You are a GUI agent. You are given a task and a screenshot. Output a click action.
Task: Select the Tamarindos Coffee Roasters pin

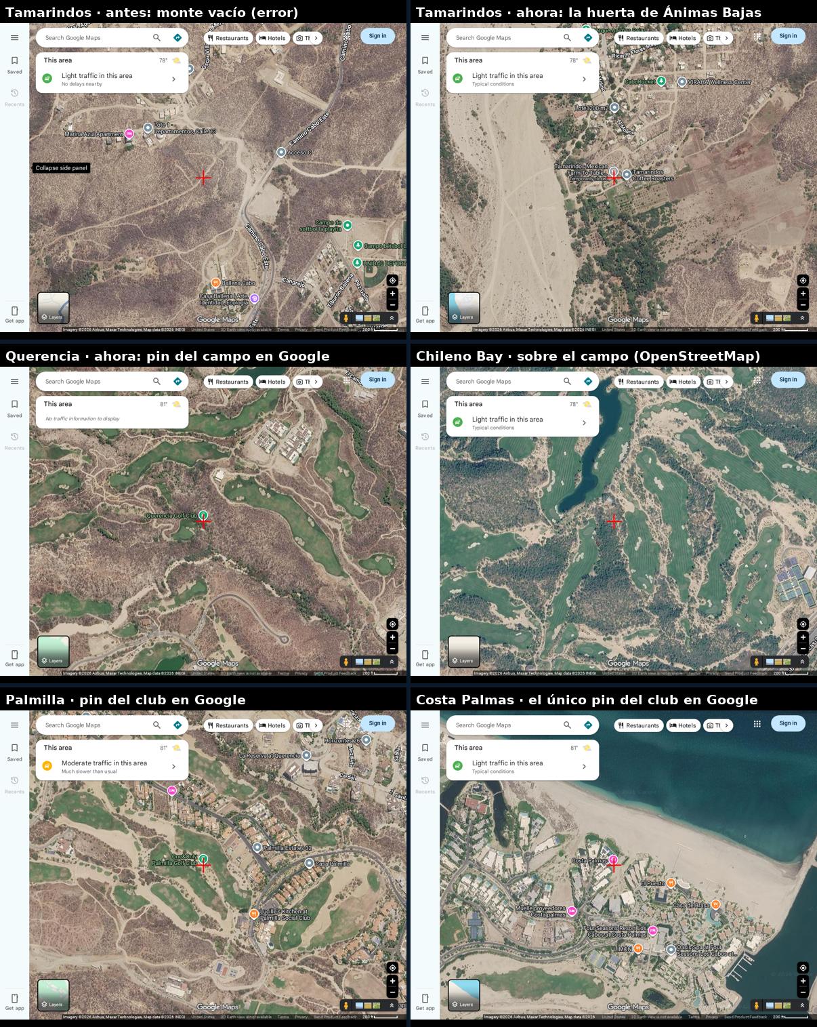[x=627, y=174]
